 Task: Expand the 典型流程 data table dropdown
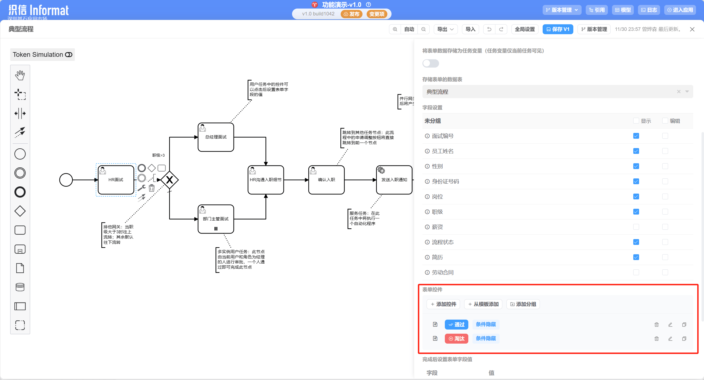687,92
